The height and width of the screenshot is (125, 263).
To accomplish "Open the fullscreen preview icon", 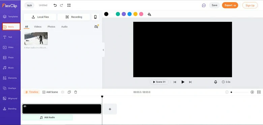I will (x=69, y=5).
